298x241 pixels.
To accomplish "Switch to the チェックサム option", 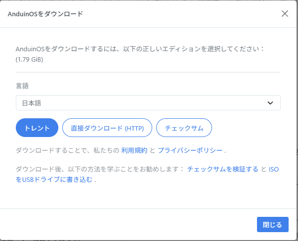I will tap(184, 128).
